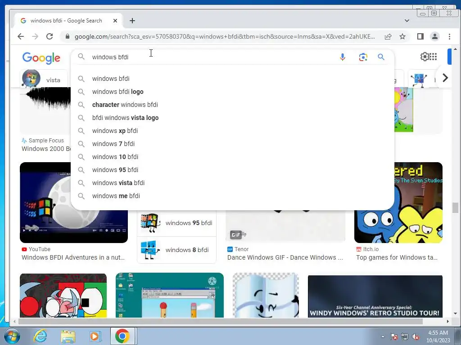Choose the 'windows me bfdi' suggestion
The width and height of the screenshot is (461, 345).
click(232, 196)
